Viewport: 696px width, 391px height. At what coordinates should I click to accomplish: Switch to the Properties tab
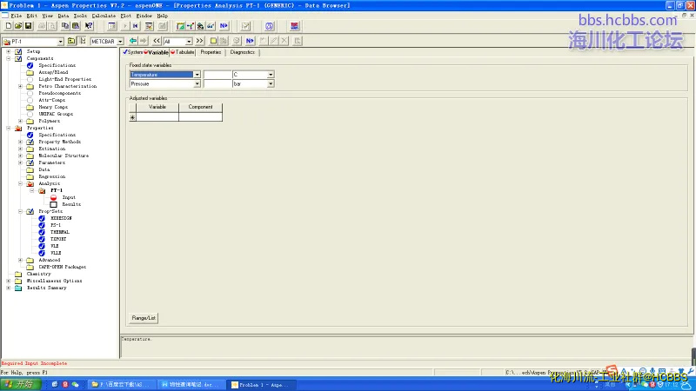211,52
